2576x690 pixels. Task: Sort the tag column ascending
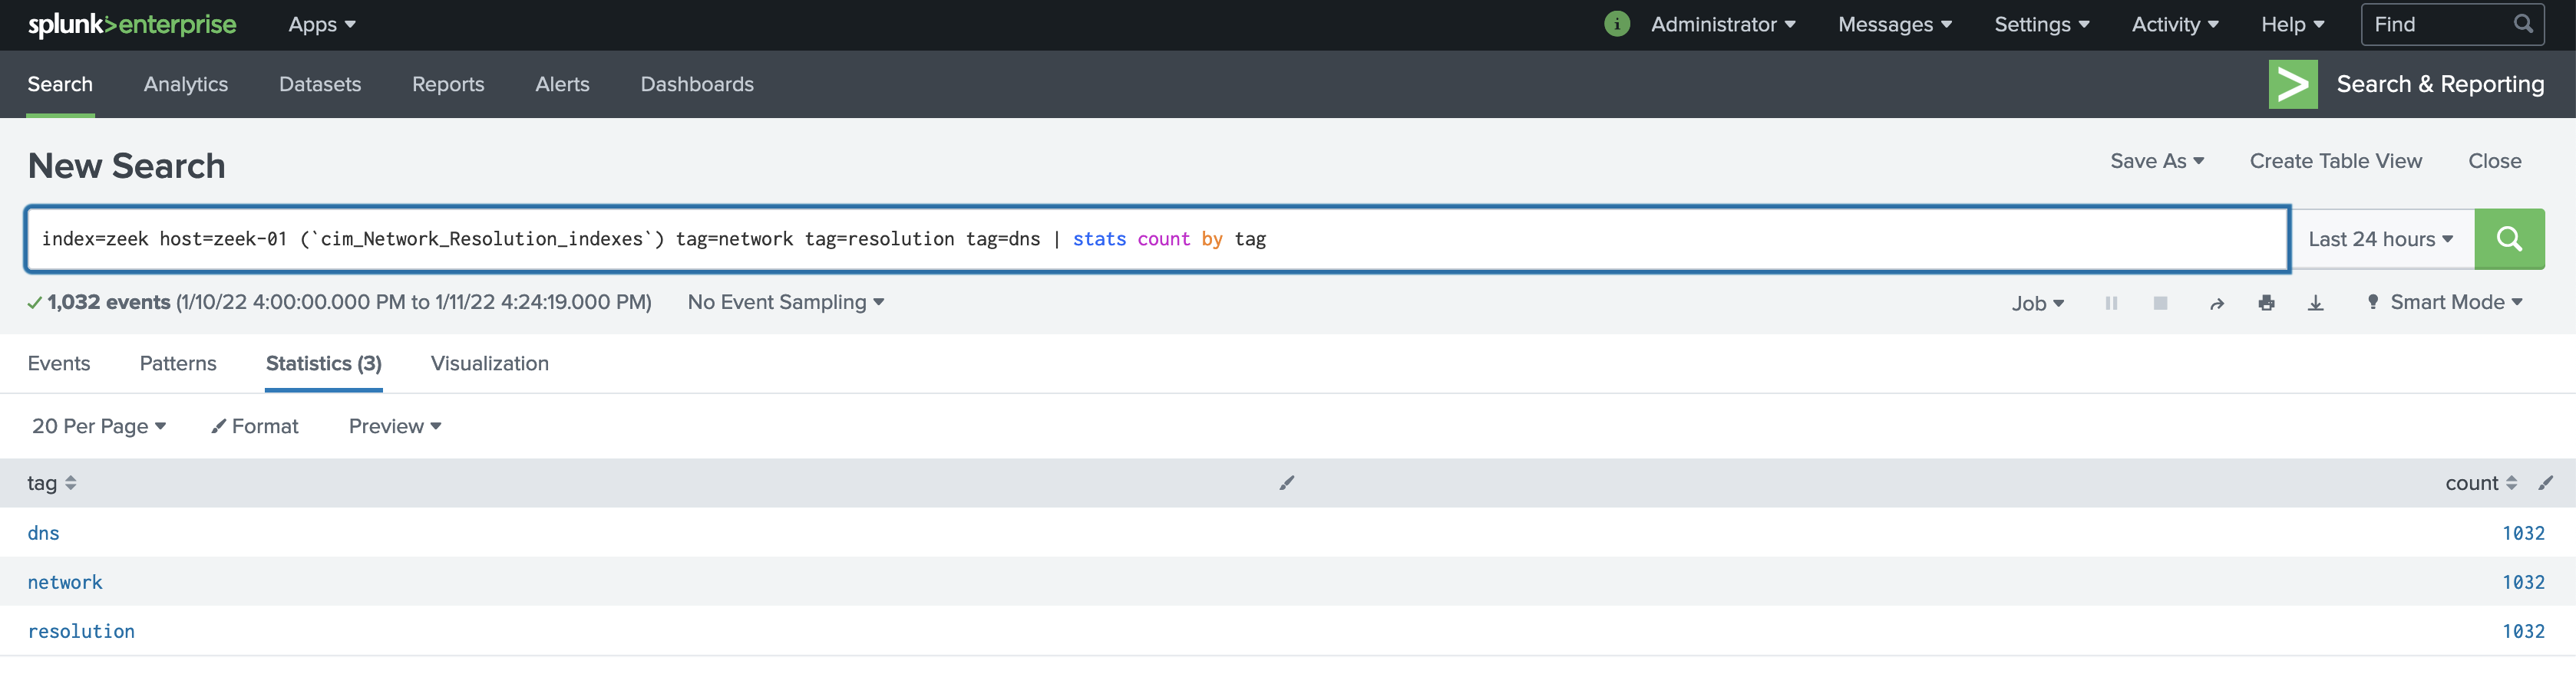[70, 482]
